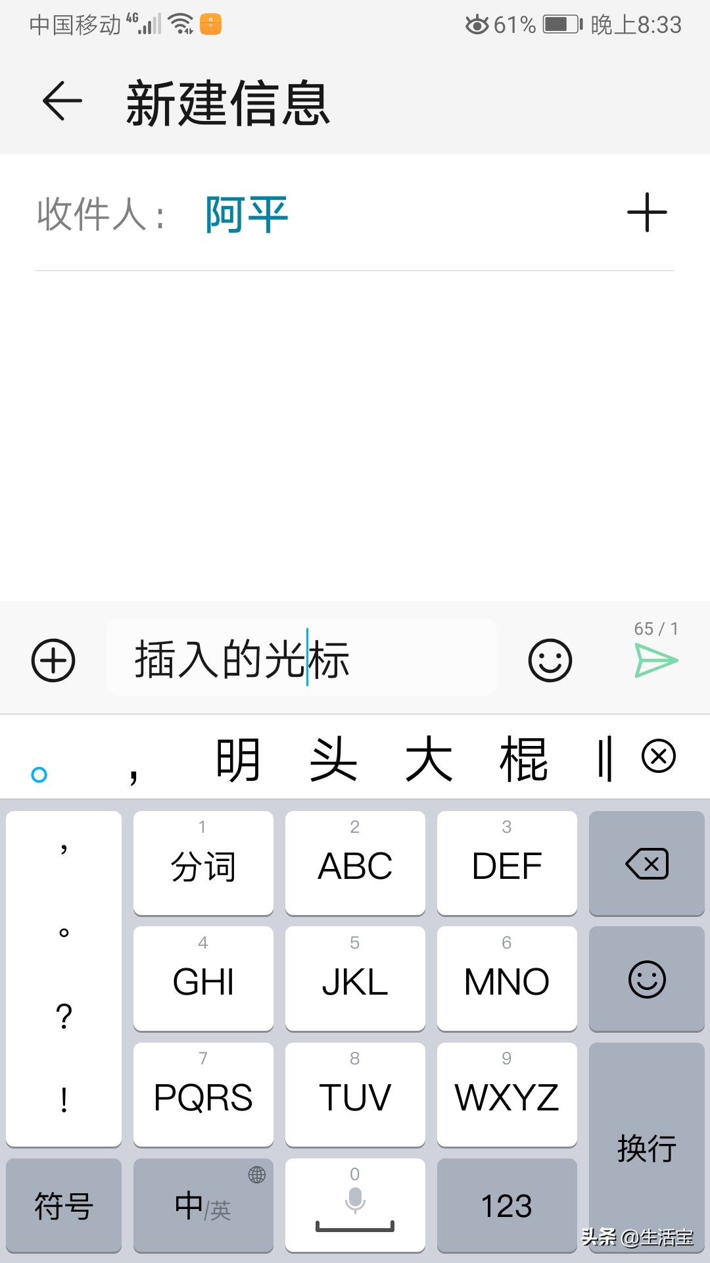Image resolution: width=710 pixels, height=1263 pixels.
Task: Tap the back arrow to leave 新建信息
Action: [x=62, y=101]
